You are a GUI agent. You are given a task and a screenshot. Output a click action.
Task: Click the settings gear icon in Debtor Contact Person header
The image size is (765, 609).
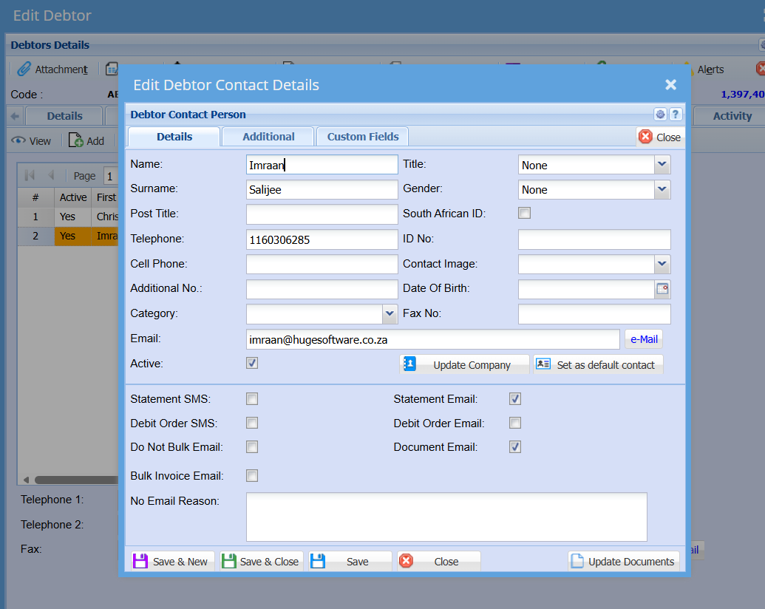click(x=660, y=114)
